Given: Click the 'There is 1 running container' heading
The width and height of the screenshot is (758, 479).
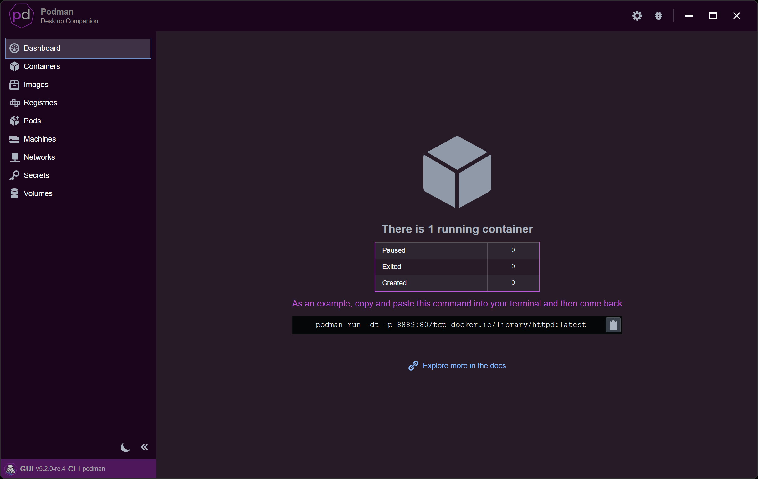Looking at the screenshot, I should point(457,229).
